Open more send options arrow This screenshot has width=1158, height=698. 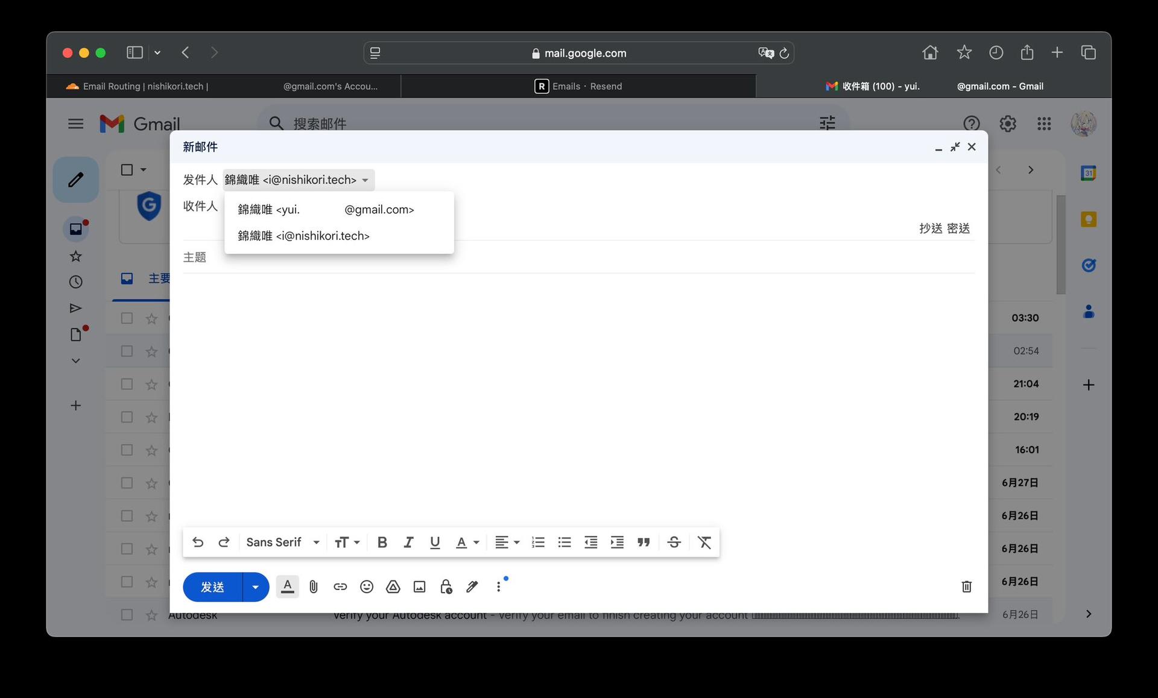coord(256,586)
